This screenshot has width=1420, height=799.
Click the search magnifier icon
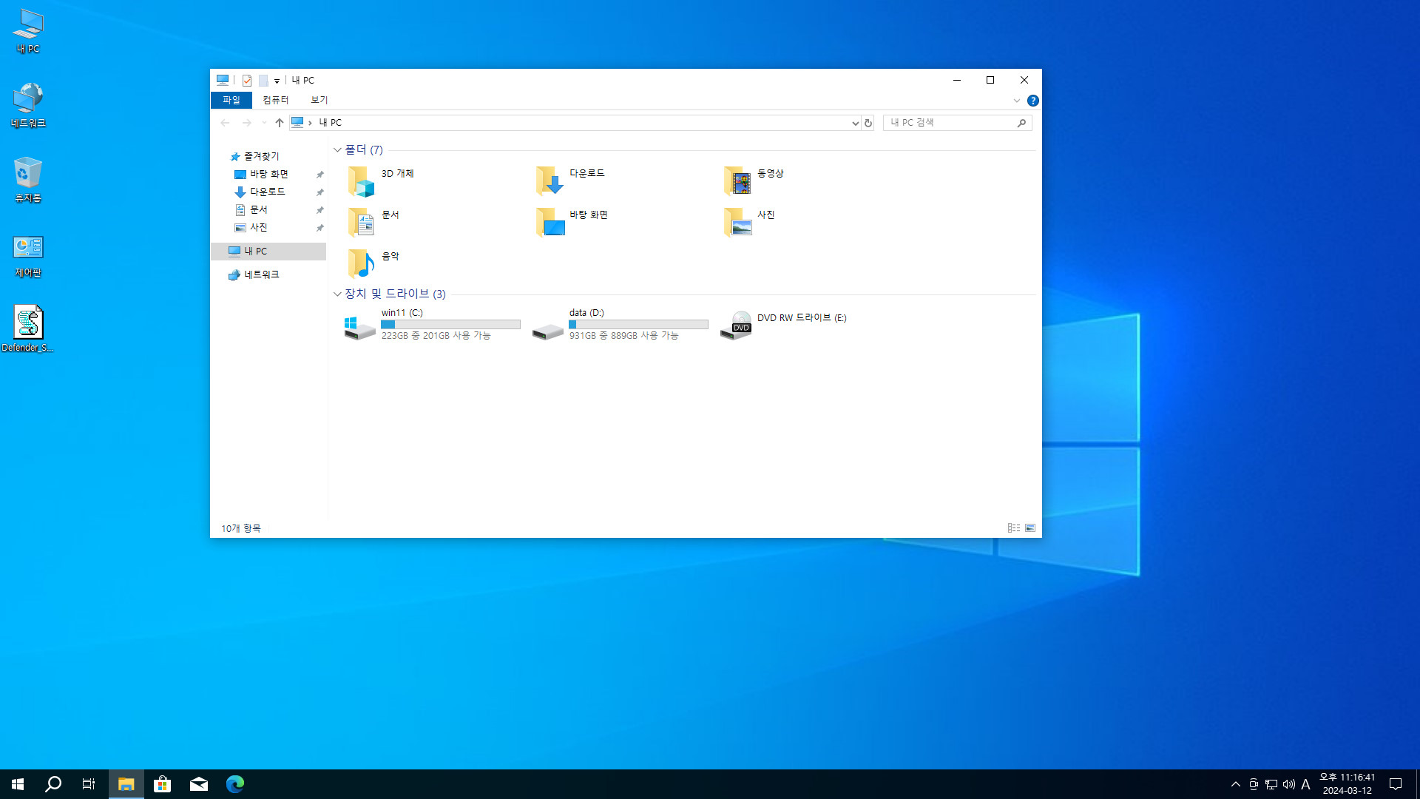point(1022,123)
